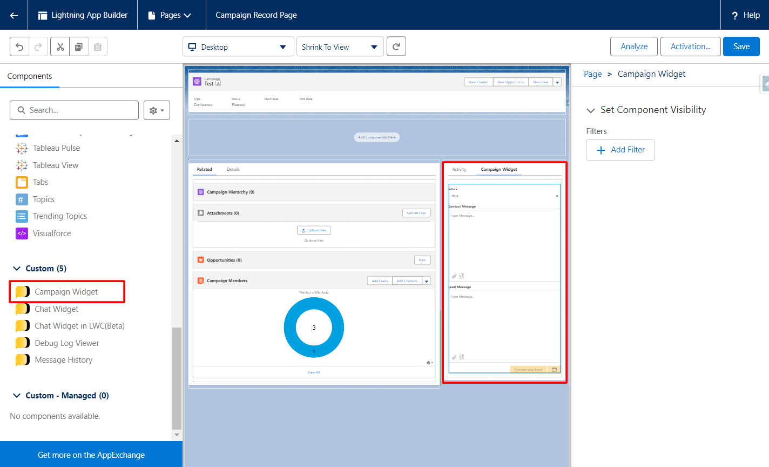The width and height of the screenshot is (769, 467).
Task: Open the component list settings gear
Action: point(157,110)
